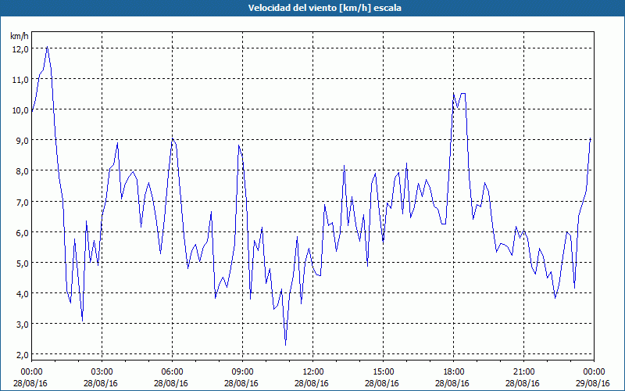This screenshot has height=391, width=625.
Task: Pick the '18:00' x-axis time label
Action: (x=453, y=372)
